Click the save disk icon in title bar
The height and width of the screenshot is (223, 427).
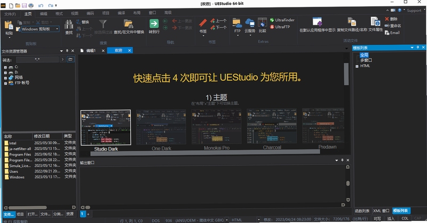point(24,5)
